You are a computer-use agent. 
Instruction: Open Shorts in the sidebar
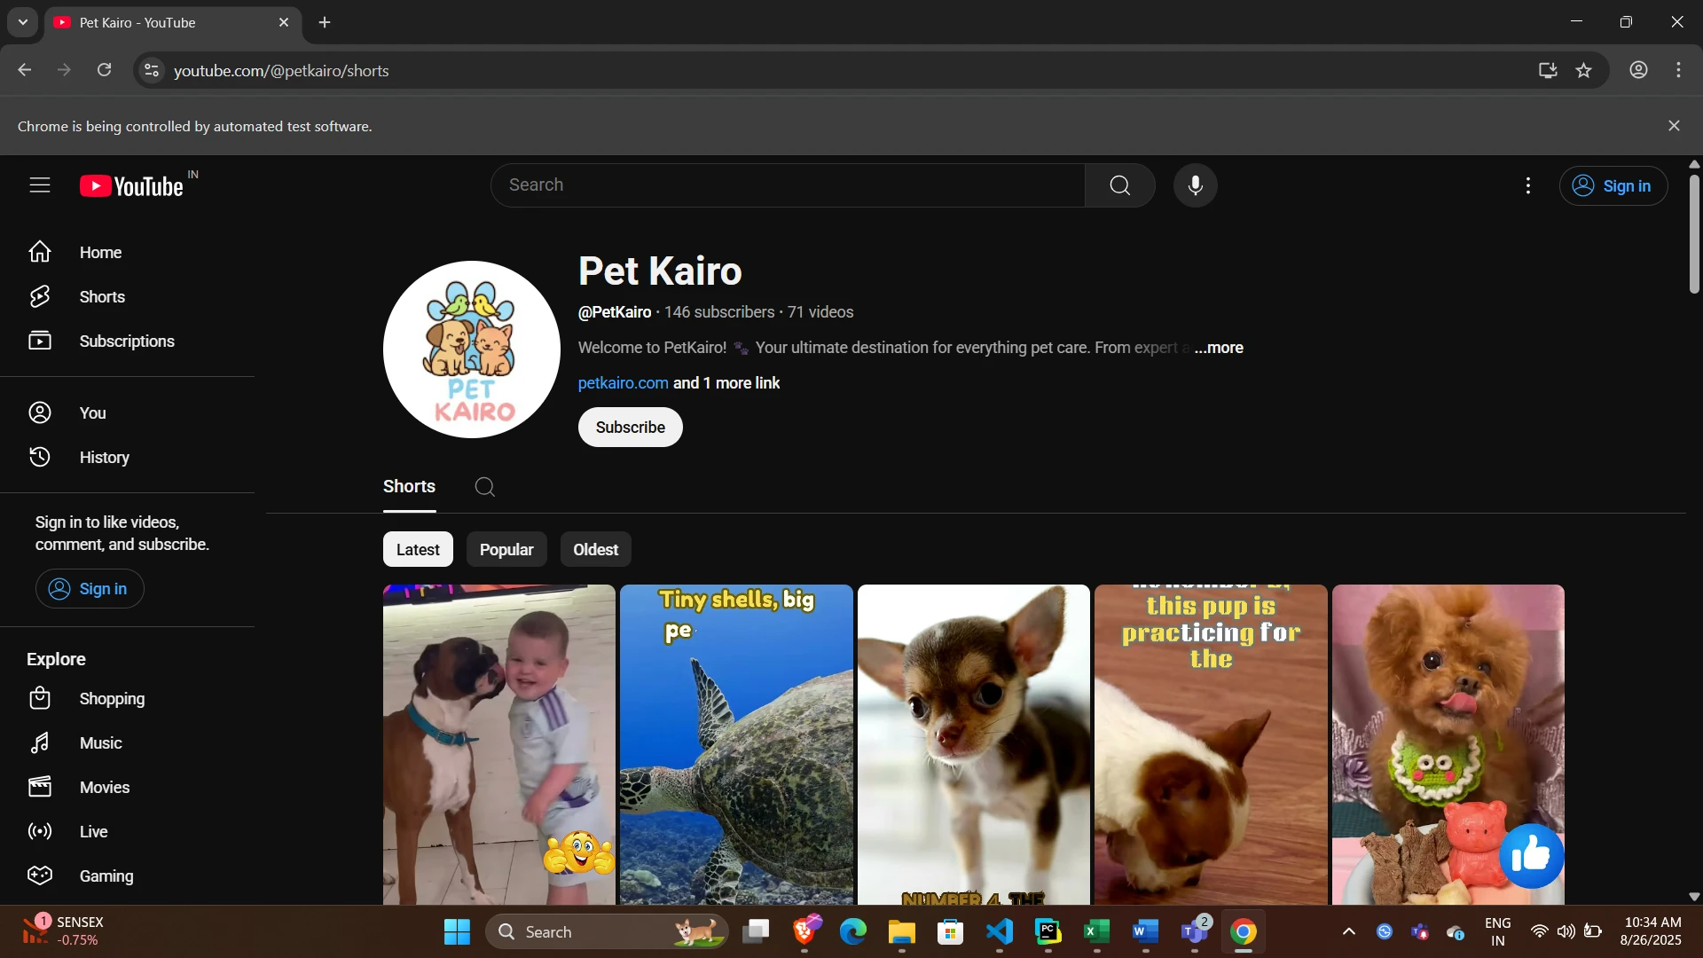point(127,297)
